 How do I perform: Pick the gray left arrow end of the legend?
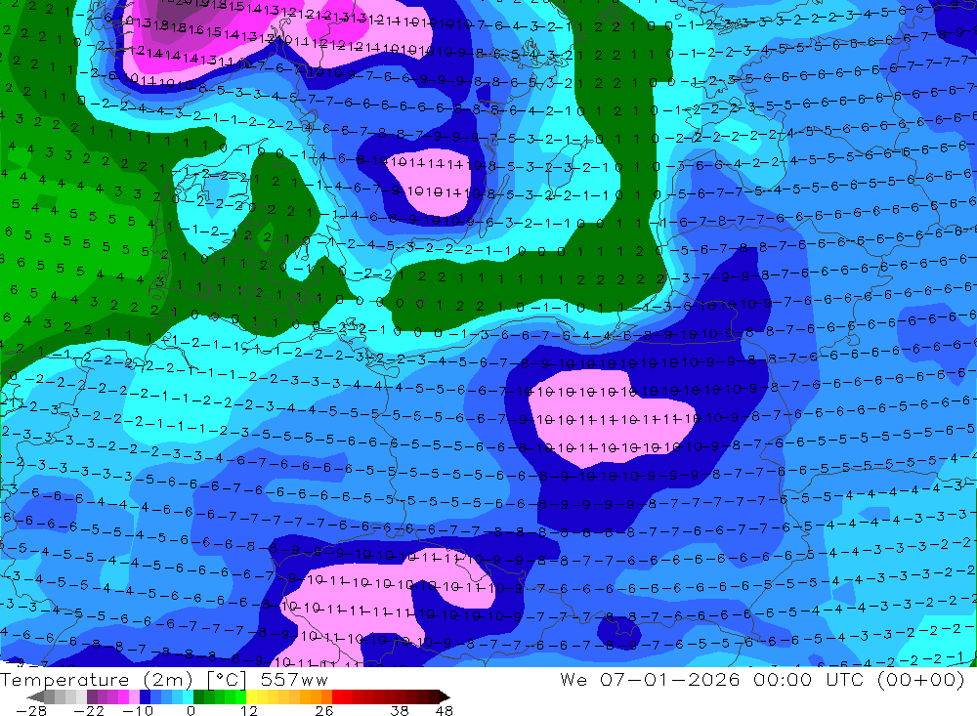pos(35,696)
